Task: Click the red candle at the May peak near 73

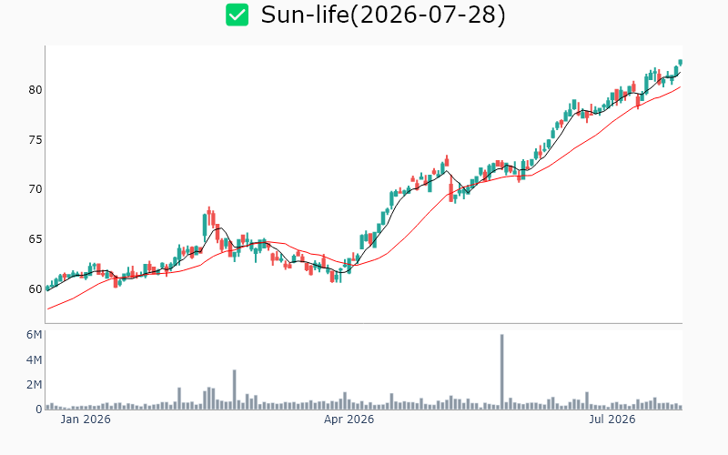Action: tap(447, 162)
